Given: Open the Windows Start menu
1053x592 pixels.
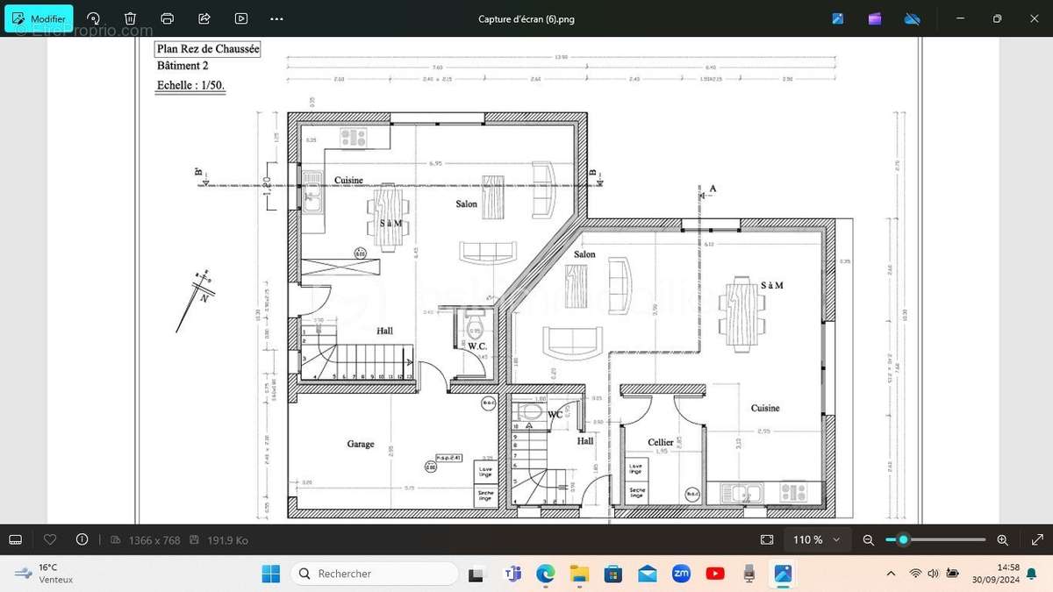Looking at the screenshot, I should [x=270, y=574].
